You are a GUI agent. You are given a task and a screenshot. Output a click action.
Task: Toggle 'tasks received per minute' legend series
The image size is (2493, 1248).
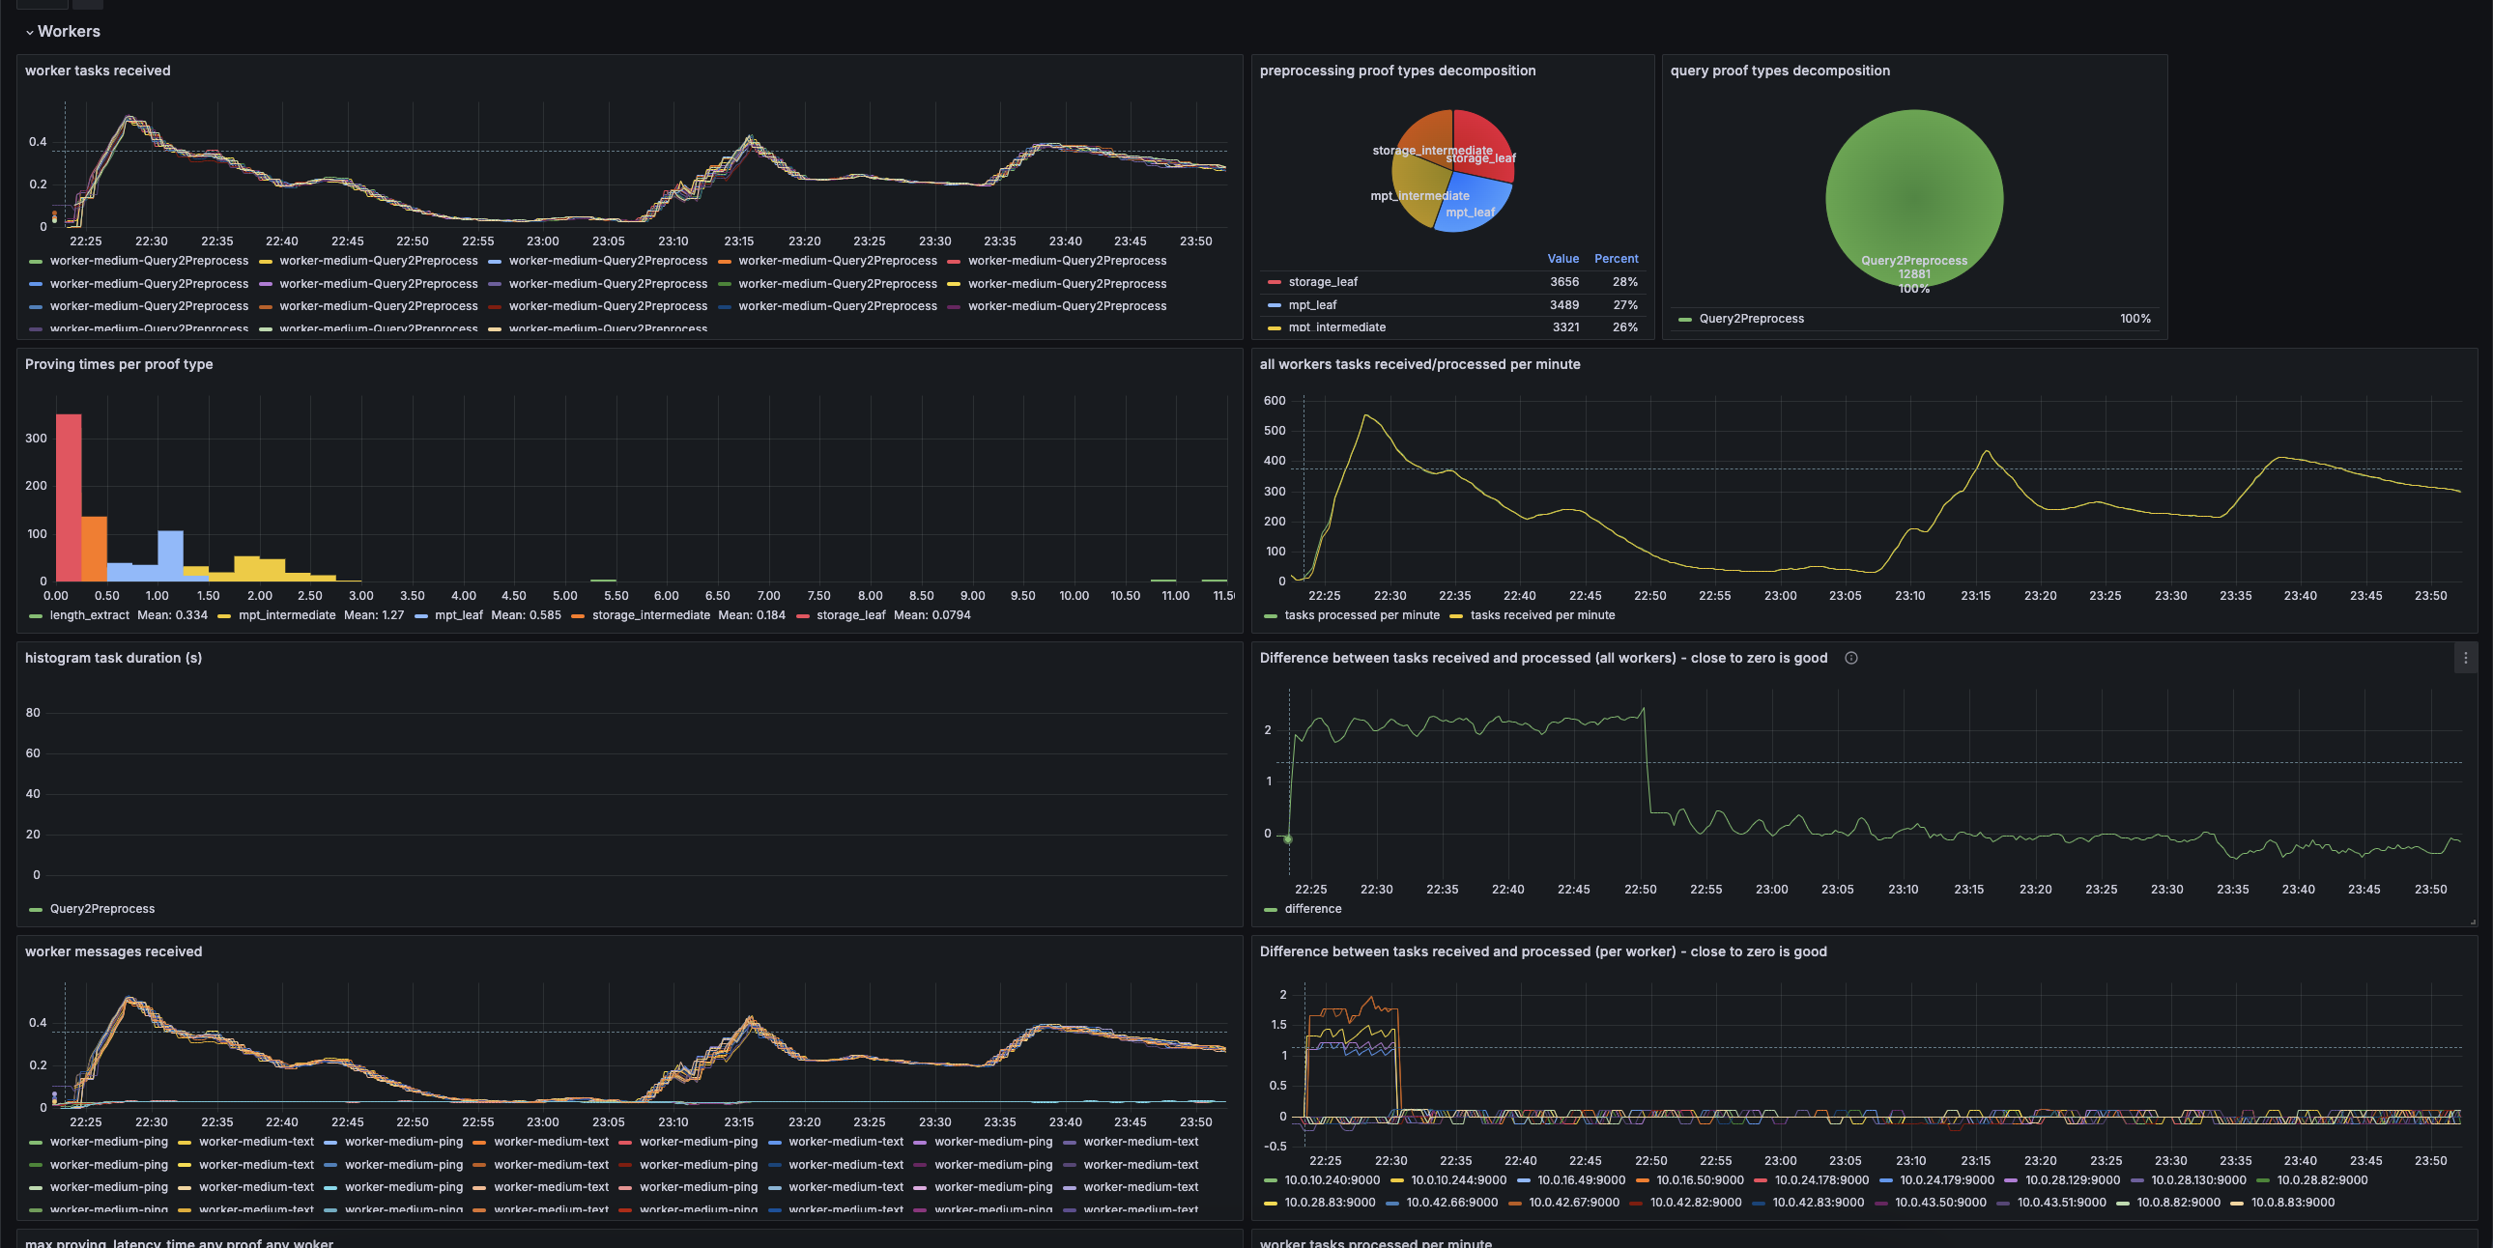coord(1541,615)
